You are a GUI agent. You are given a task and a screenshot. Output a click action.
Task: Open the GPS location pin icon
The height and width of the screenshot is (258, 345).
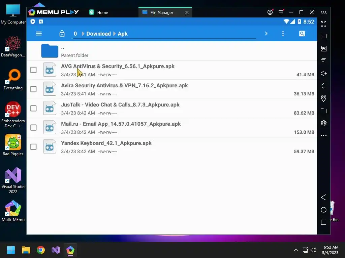click(323, 98)
